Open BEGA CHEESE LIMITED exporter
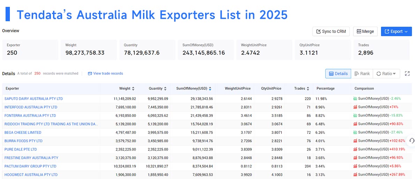The image size is (415, 179). coord(23,133)
